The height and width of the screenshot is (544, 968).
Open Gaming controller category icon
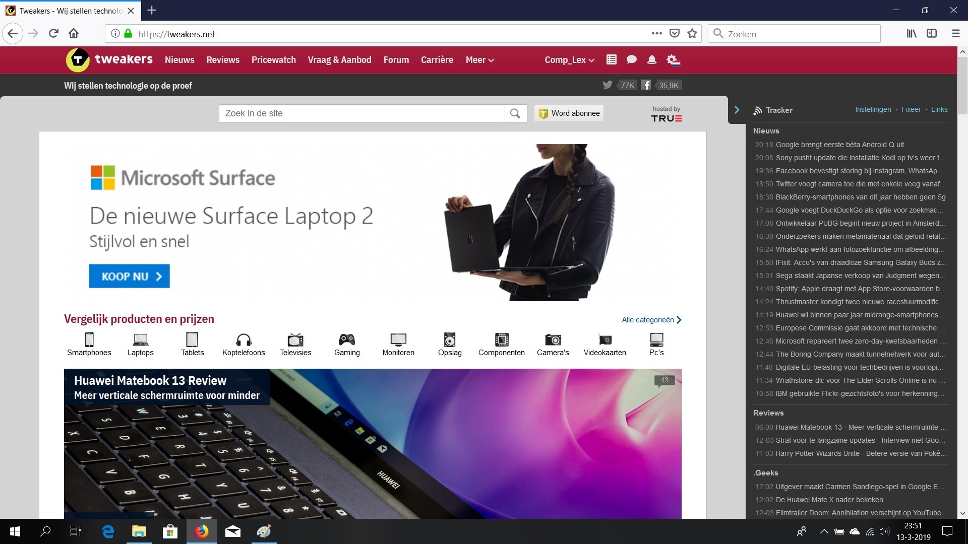(x=347, y=339)
